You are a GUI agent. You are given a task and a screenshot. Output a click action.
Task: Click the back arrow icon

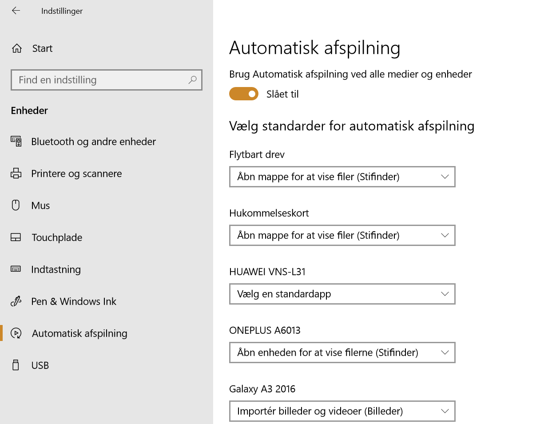pyautogui.click(x=16, y=11)
